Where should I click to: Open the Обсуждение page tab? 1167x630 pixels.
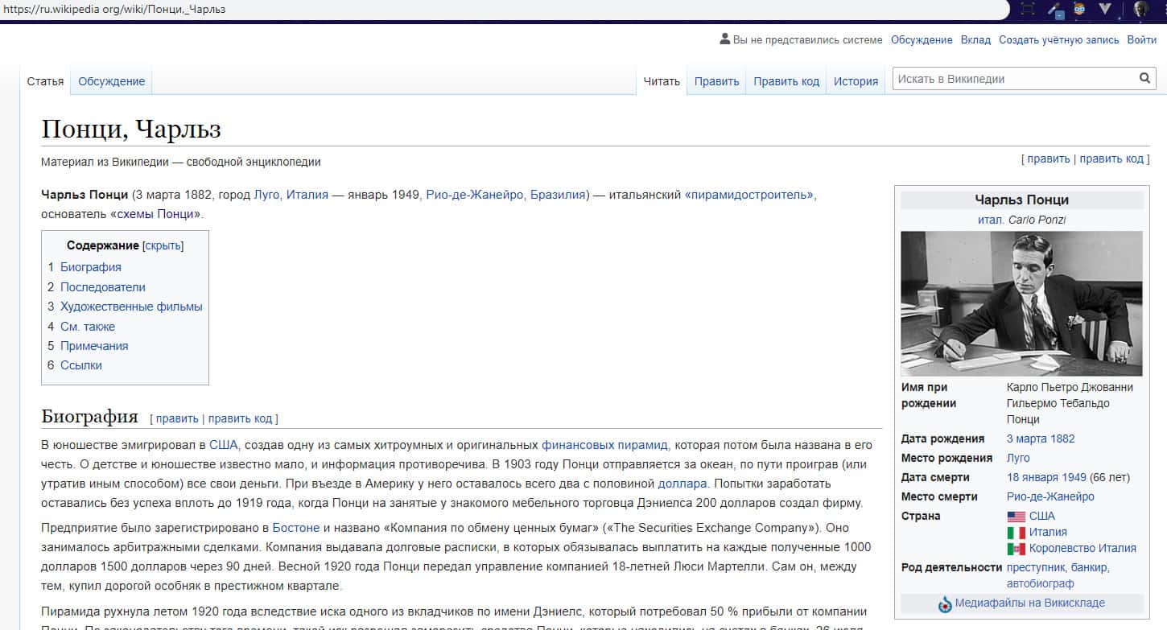coord(112,81)
